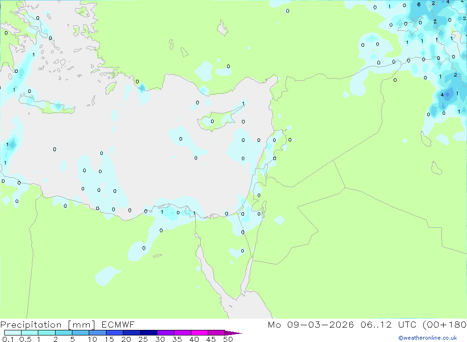Click the '(00+180' forecast offset text
The image size is (467, 342).
click(445, 324)
